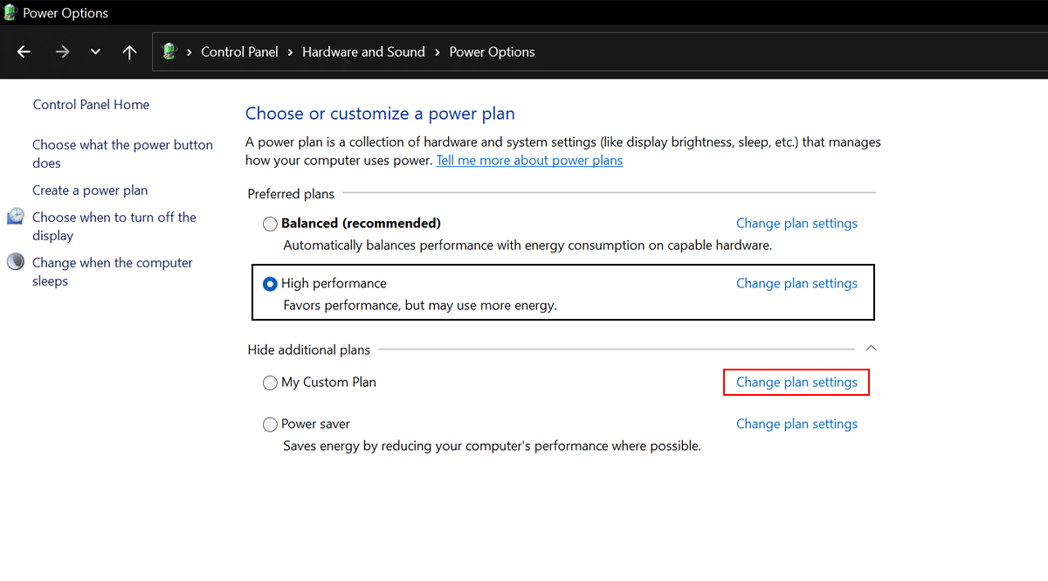
Task: Go to Control Panel breadcrumb item
Action: click(239, 52)
